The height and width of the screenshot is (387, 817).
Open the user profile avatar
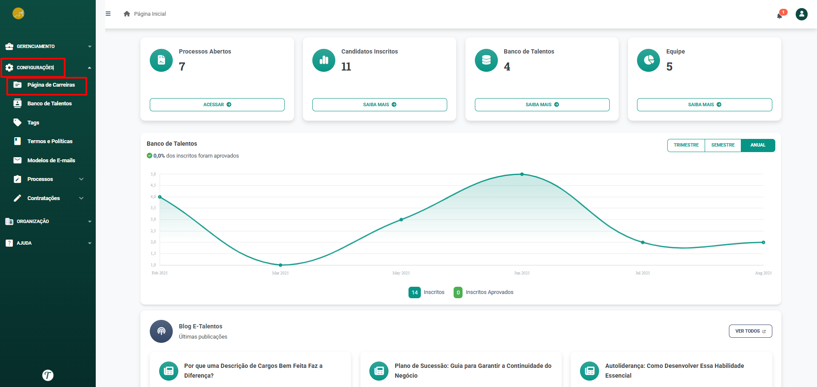coord(801,14)
